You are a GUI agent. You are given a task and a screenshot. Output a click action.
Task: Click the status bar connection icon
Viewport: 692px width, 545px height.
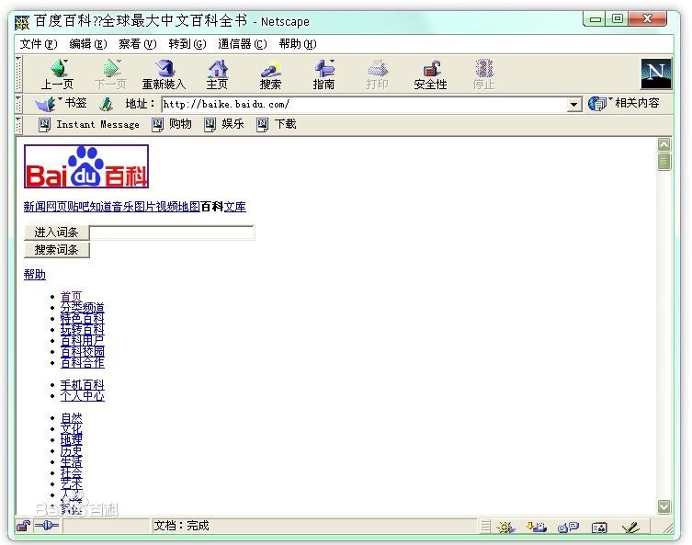47,525
